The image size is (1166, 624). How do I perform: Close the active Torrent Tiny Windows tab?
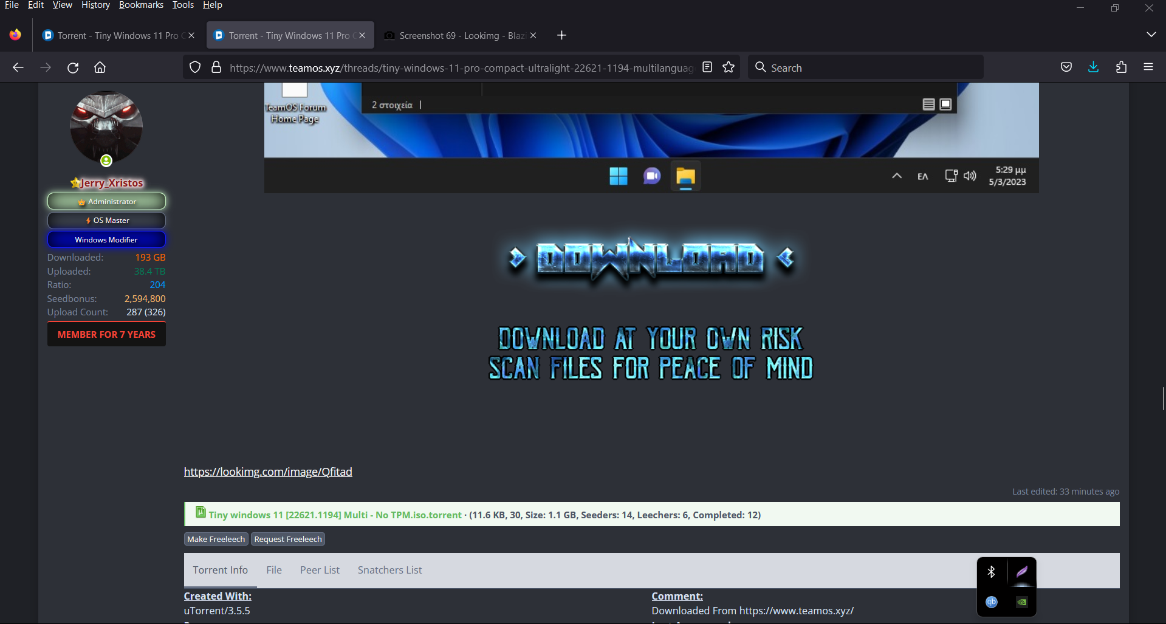point(362,35)
